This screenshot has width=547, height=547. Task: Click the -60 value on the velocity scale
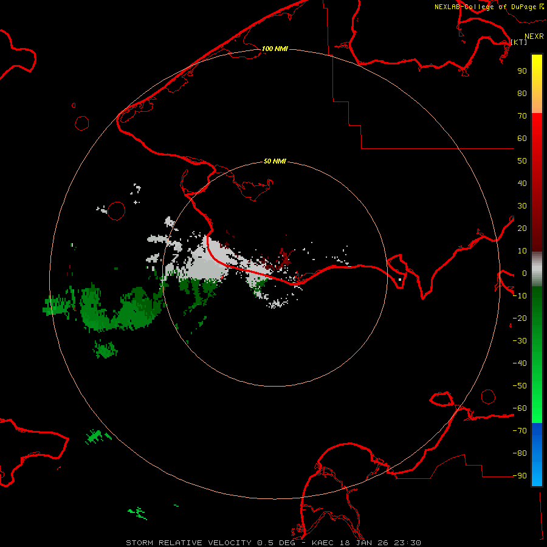(x=520, y=408)
